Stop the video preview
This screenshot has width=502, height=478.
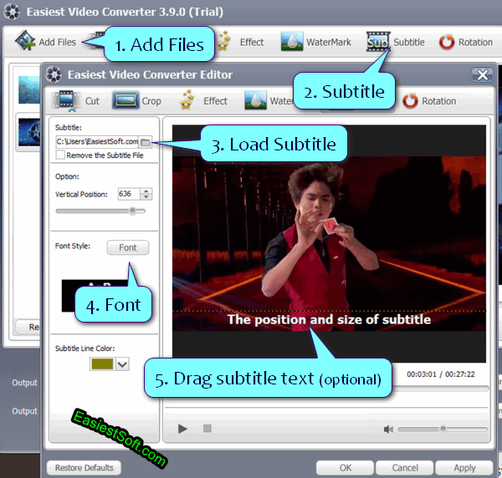point(207,428)
